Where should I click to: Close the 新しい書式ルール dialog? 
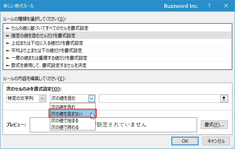coord(226,6)
